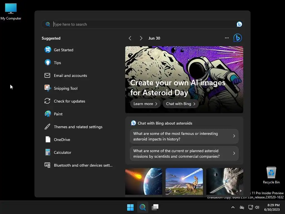The height and width of the screenshot is (214, 285).
Task: Click the Bluetooth and other devices icon
Action: [x=47, y=165]
